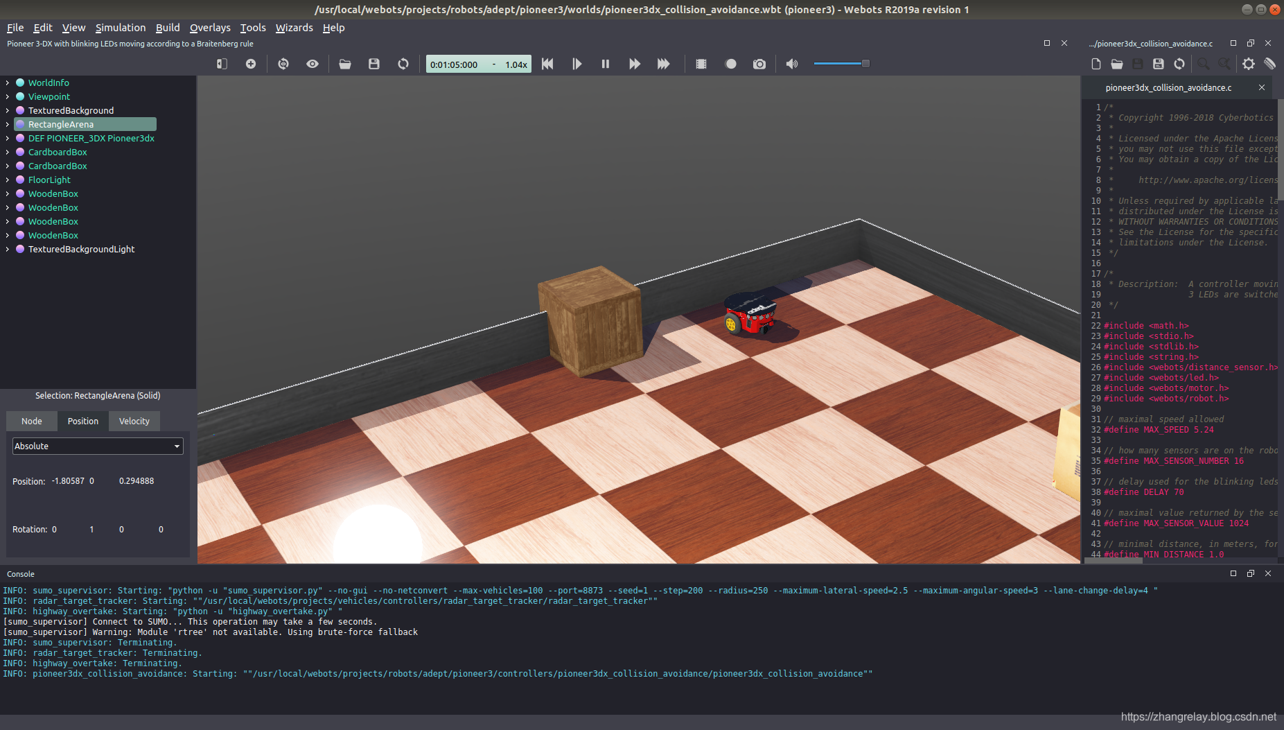Close the Console panel
The image size is (1284, 730).
pos(1268,573)
